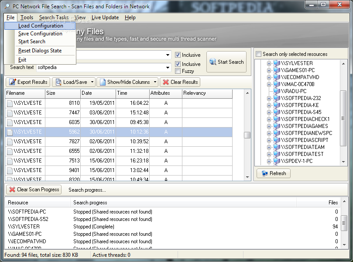Click the computer icon next to \\IMAC-0C470B
The image size is (353, 262).
coord(277,84)
